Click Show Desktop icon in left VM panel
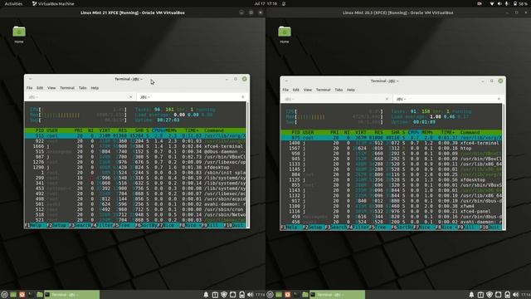This screenshot has height=299, width=531. (13, 295)
